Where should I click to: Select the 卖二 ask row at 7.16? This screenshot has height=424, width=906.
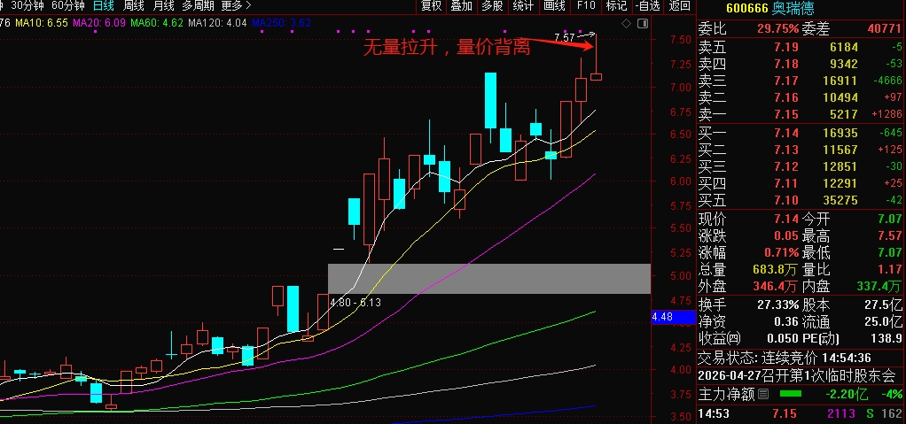[801, 97]
